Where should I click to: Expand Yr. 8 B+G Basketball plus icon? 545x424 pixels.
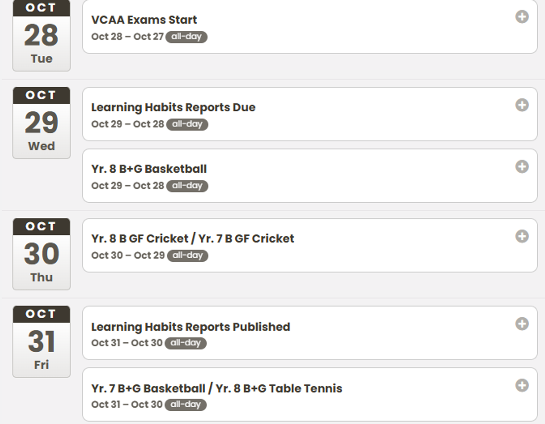tap(522, 166)
